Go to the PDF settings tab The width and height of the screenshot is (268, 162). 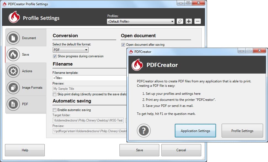(26, 104)
